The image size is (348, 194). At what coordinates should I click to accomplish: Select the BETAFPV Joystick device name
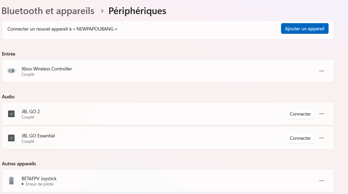39,179
